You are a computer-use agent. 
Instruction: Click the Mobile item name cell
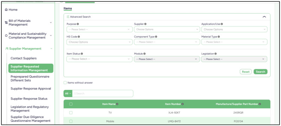pyautogui.click(x=110, y=121)
